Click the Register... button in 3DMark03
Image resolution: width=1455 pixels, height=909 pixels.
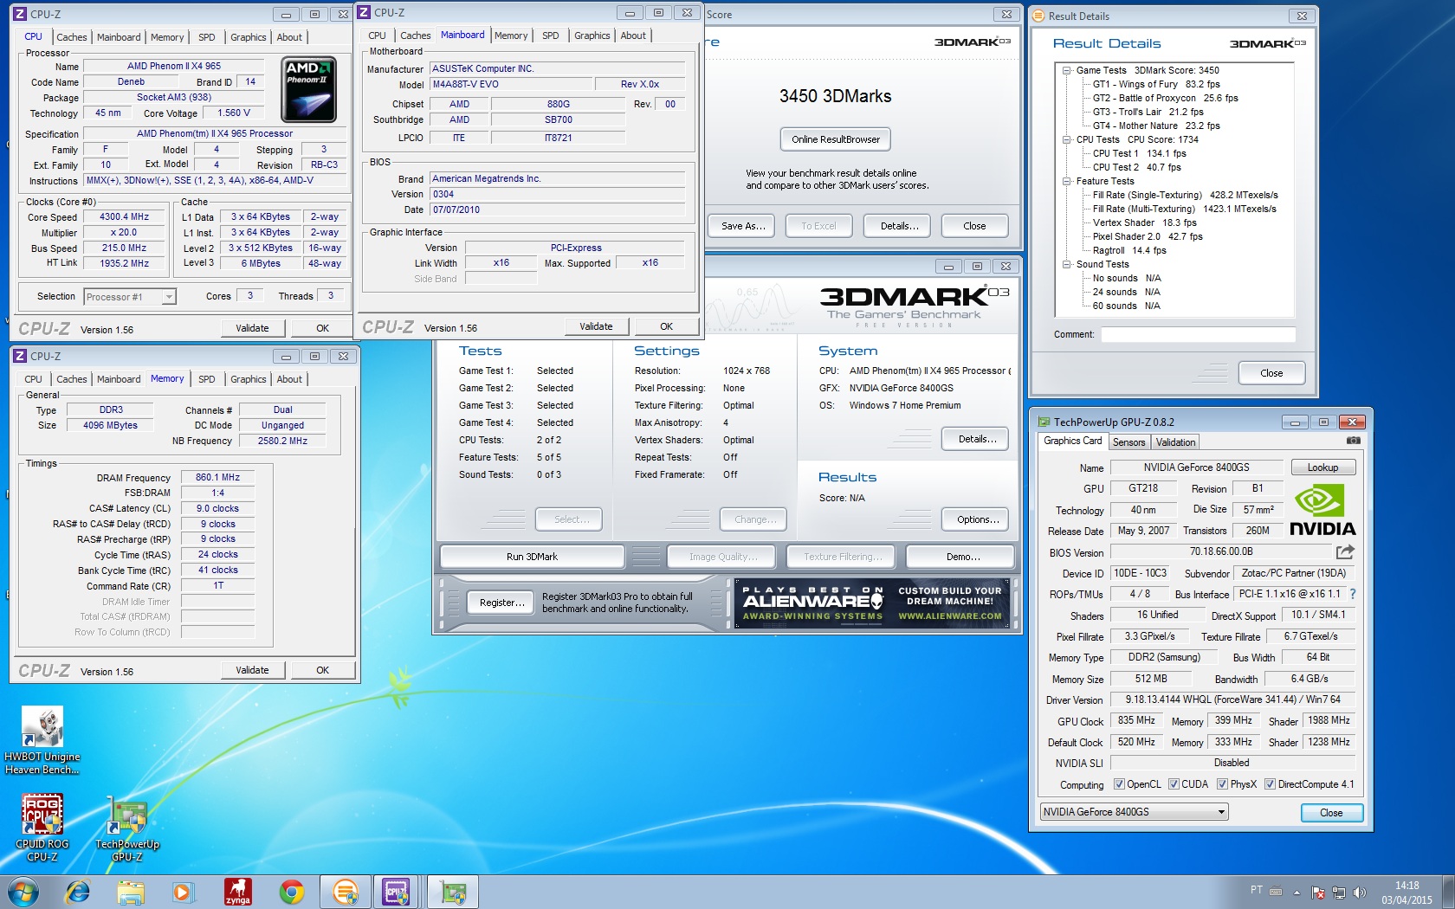point(501,603)
